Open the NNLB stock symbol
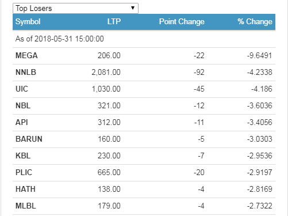Viewport: 288px width, 216px height. coord(26,73)
